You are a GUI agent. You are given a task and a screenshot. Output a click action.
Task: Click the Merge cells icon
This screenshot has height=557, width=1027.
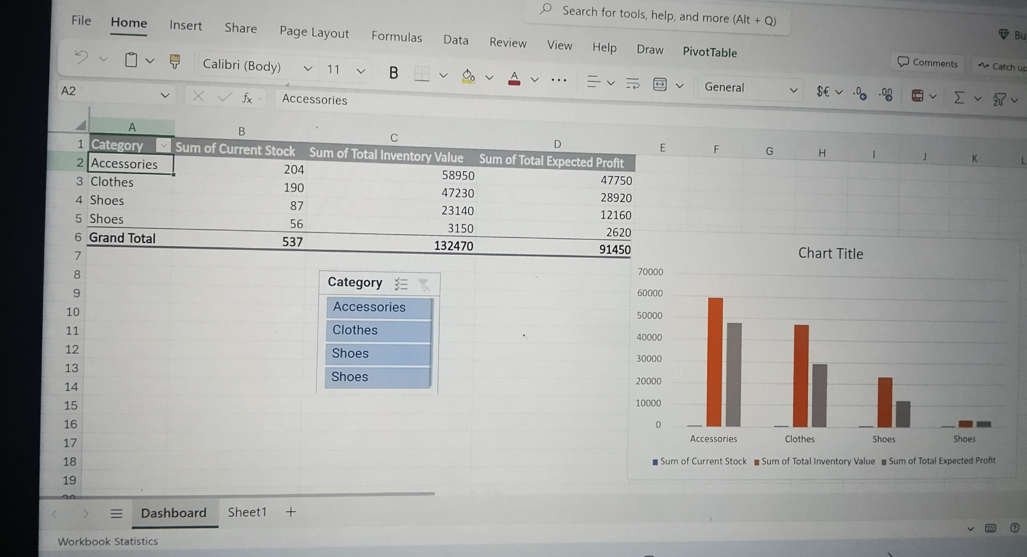click(x=660, y=84)
